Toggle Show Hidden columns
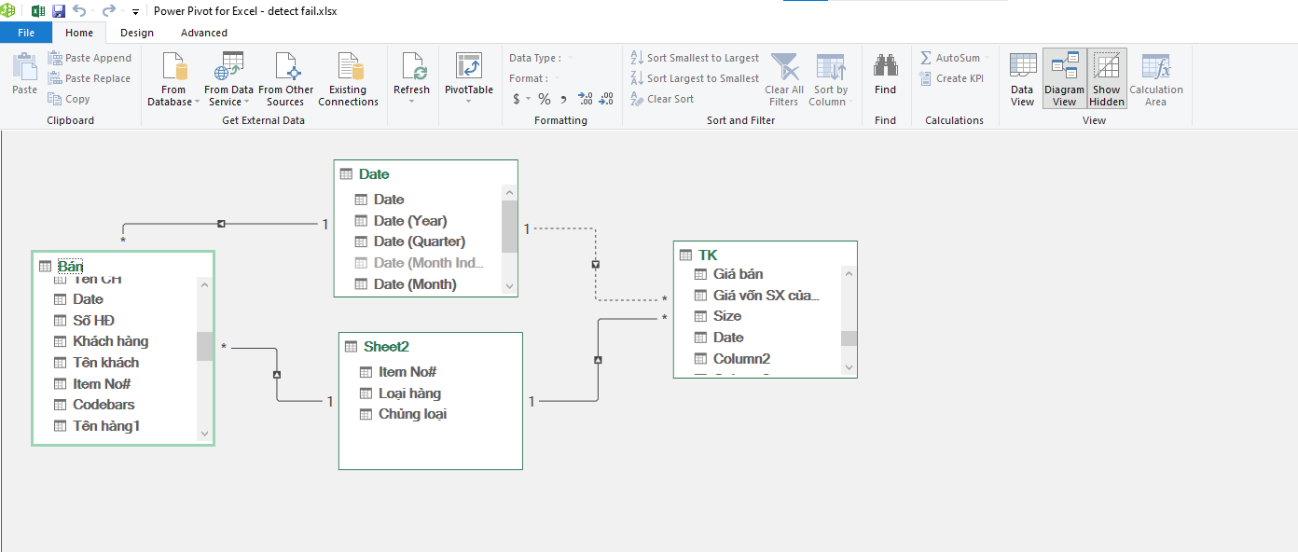 [1107, 78]
